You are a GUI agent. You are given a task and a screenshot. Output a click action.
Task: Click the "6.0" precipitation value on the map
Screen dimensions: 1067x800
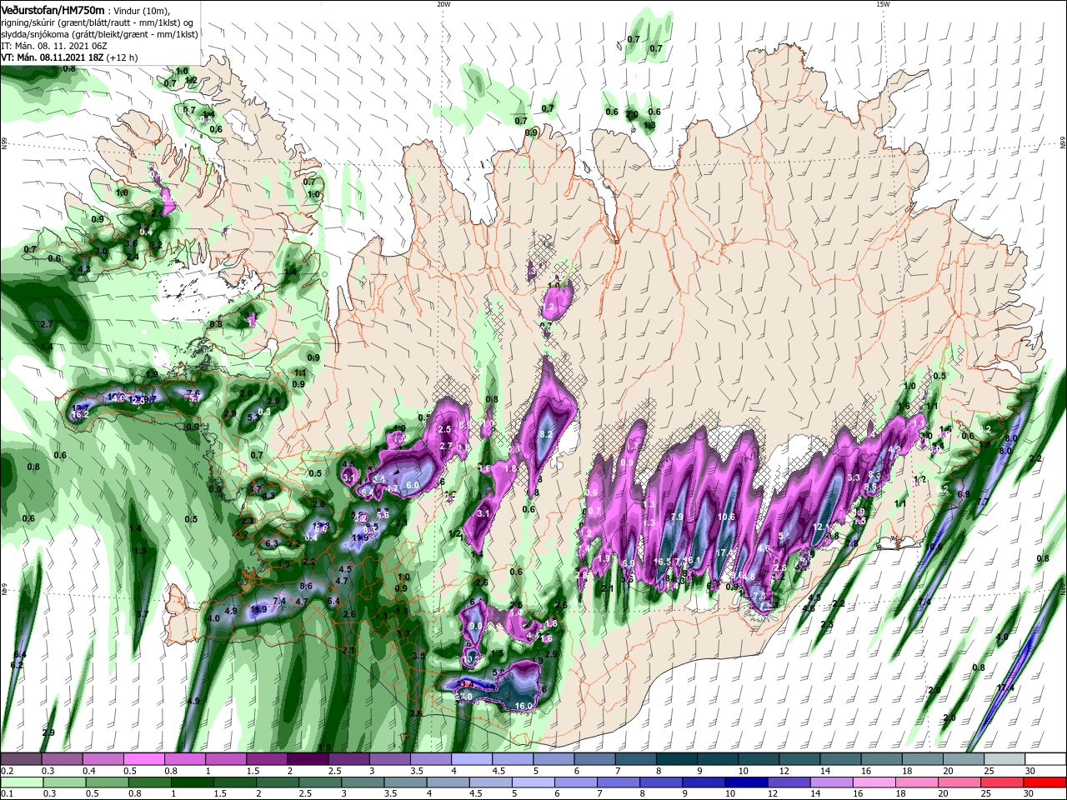click(x=412, y=485)
